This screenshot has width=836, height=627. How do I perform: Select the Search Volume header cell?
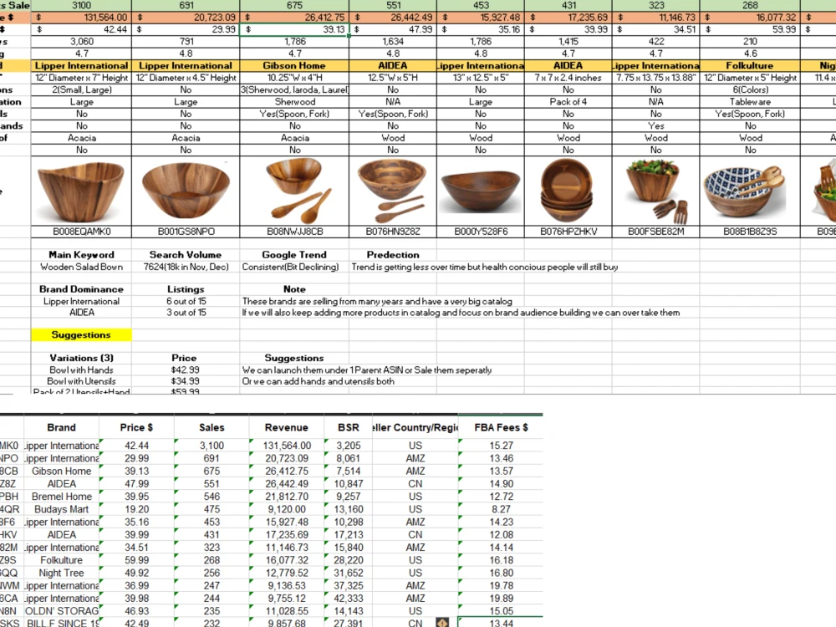[186, 255]
